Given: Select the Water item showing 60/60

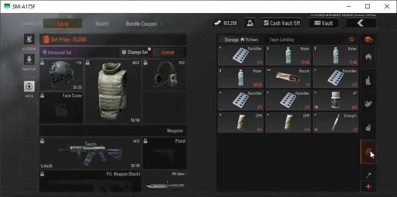Looking at the screenshot, I should (x=241, y=78).
